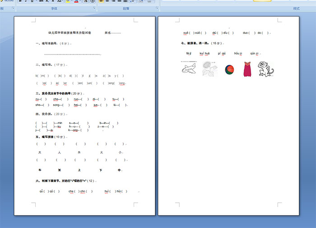
Task: Click the character 下 in section five
Action: (101, 170)
